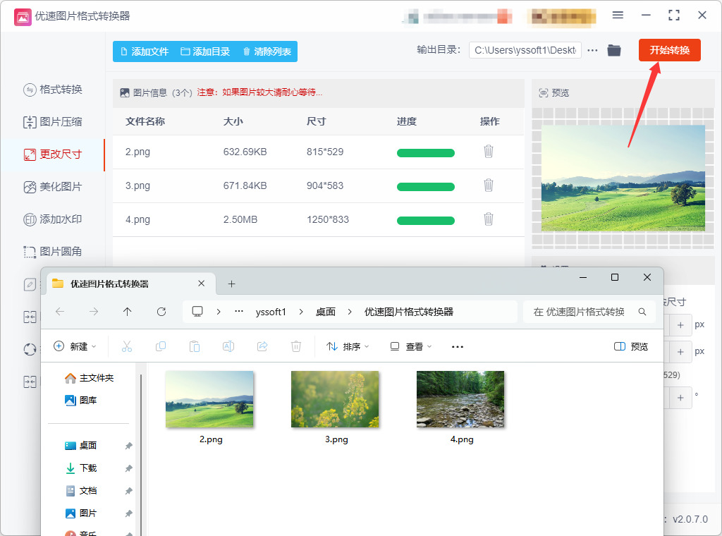Viewport: 722px width, 536px height.
Task: Expand chevron after yssoft1 in address bar
Action: pos(301,312)
